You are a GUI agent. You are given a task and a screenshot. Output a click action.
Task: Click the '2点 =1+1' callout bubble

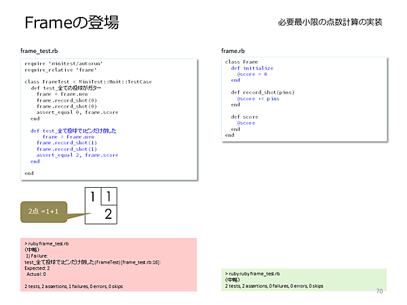pyautogui.click(x=43, y=212)
